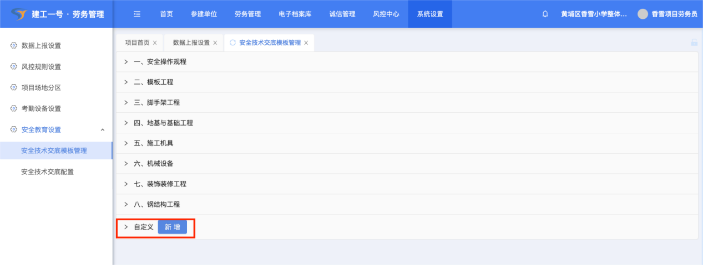The width and height of the screenshot is (703, 265).
Task: Click the 新增 button
Action: (173, 227)
